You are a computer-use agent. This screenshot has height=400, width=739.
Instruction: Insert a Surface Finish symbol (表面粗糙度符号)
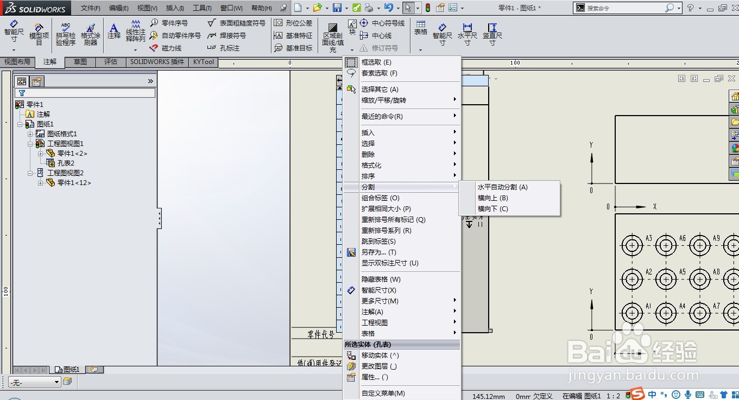(237, 23)
